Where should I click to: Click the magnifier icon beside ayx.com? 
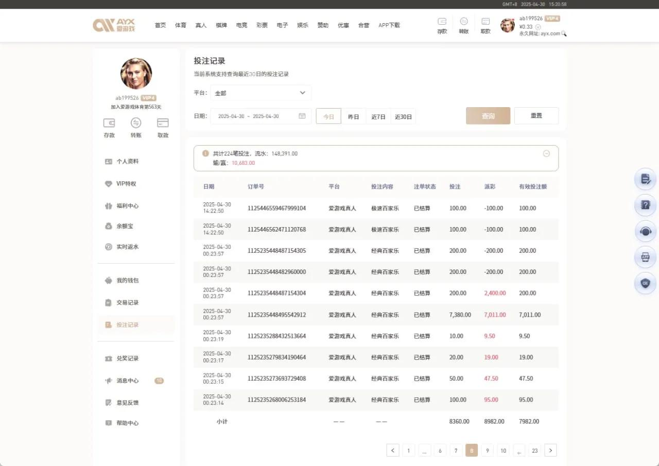coord(564,32)
